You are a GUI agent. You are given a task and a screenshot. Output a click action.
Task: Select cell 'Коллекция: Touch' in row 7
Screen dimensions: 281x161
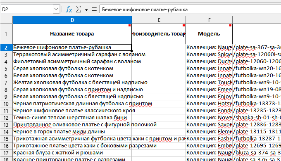209,83
